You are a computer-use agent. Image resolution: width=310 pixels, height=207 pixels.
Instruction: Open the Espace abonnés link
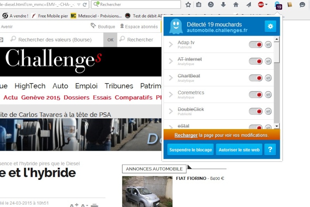point(139,26)
